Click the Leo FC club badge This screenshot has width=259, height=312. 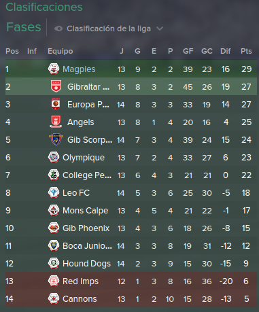coord(54,192)
